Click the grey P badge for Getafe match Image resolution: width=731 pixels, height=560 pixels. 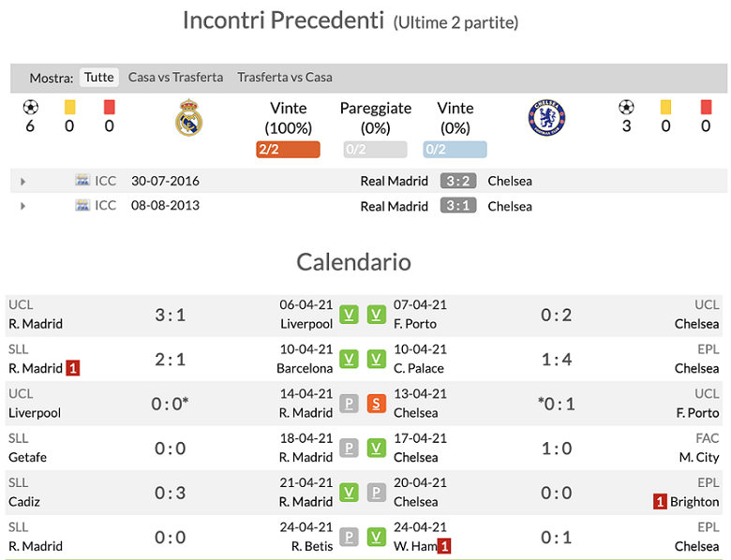349,449
